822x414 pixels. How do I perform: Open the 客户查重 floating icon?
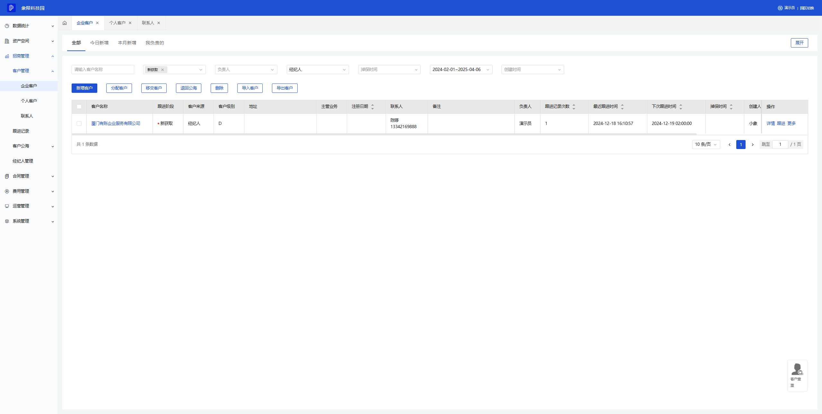pos(797,369)
